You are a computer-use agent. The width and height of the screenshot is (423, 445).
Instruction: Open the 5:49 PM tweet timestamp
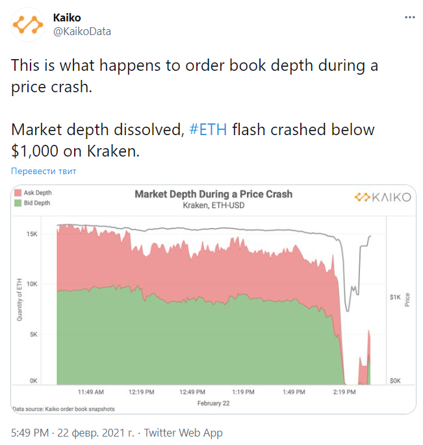coord(30,433)
